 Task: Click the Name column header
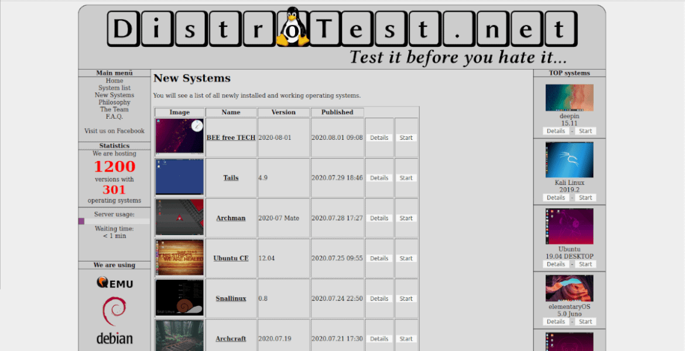pos(231,112)
